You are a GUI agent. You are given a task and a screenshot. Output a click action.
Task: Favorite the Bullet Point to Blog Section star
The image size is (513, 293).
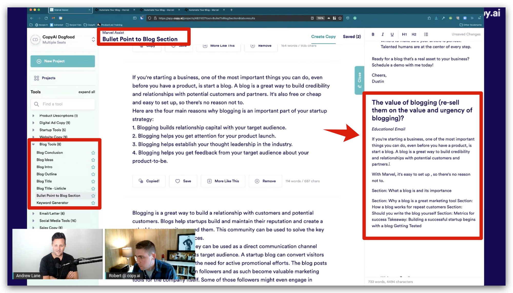point(93,196)
